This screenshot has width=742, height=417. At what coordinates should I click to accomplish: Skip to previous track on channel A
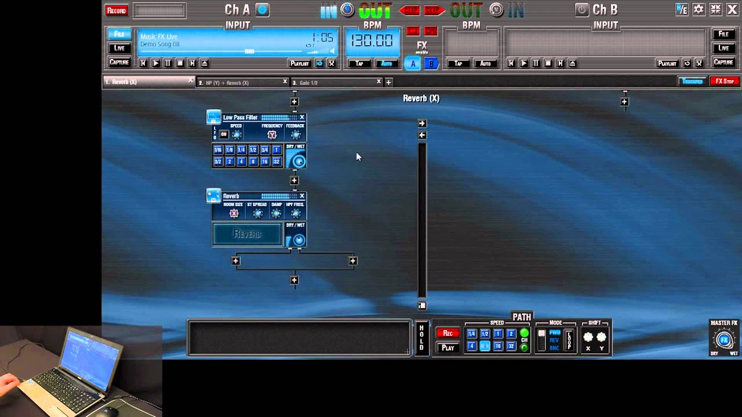coord(143,63)
